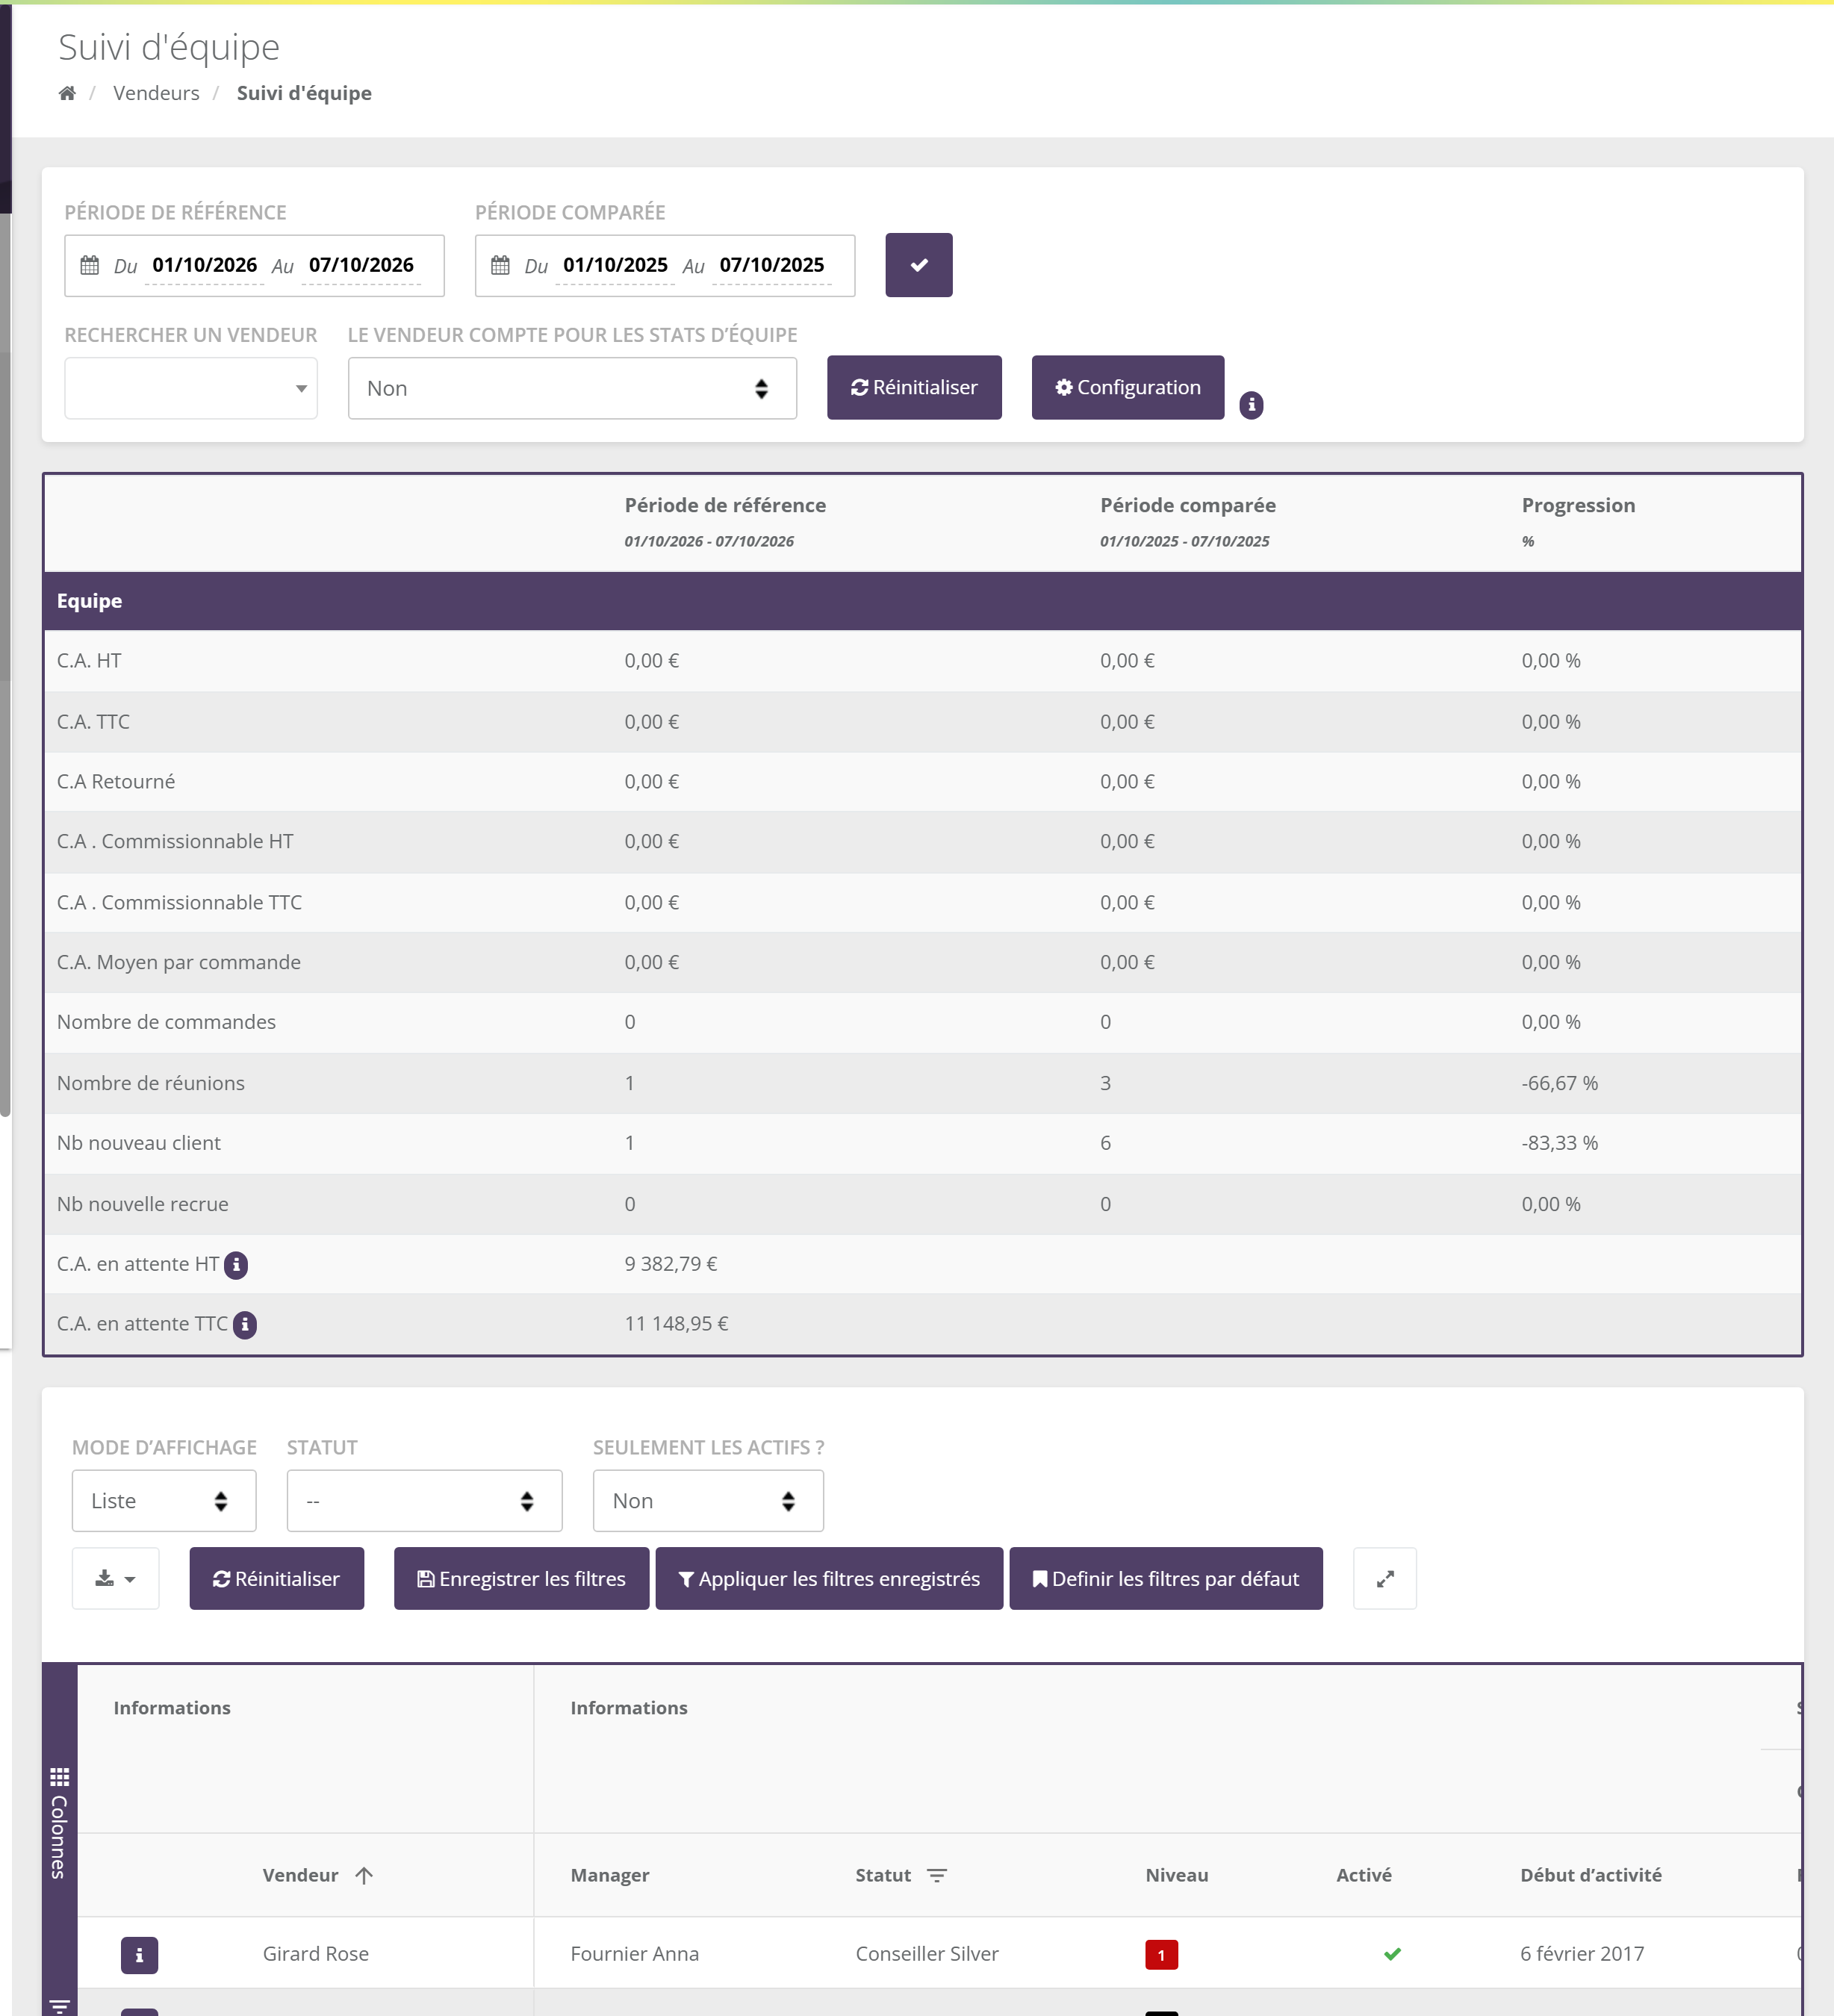The image size is (1834, 2016).
Task: Validate dates with the checkmark button
Action: coord(919,265)
